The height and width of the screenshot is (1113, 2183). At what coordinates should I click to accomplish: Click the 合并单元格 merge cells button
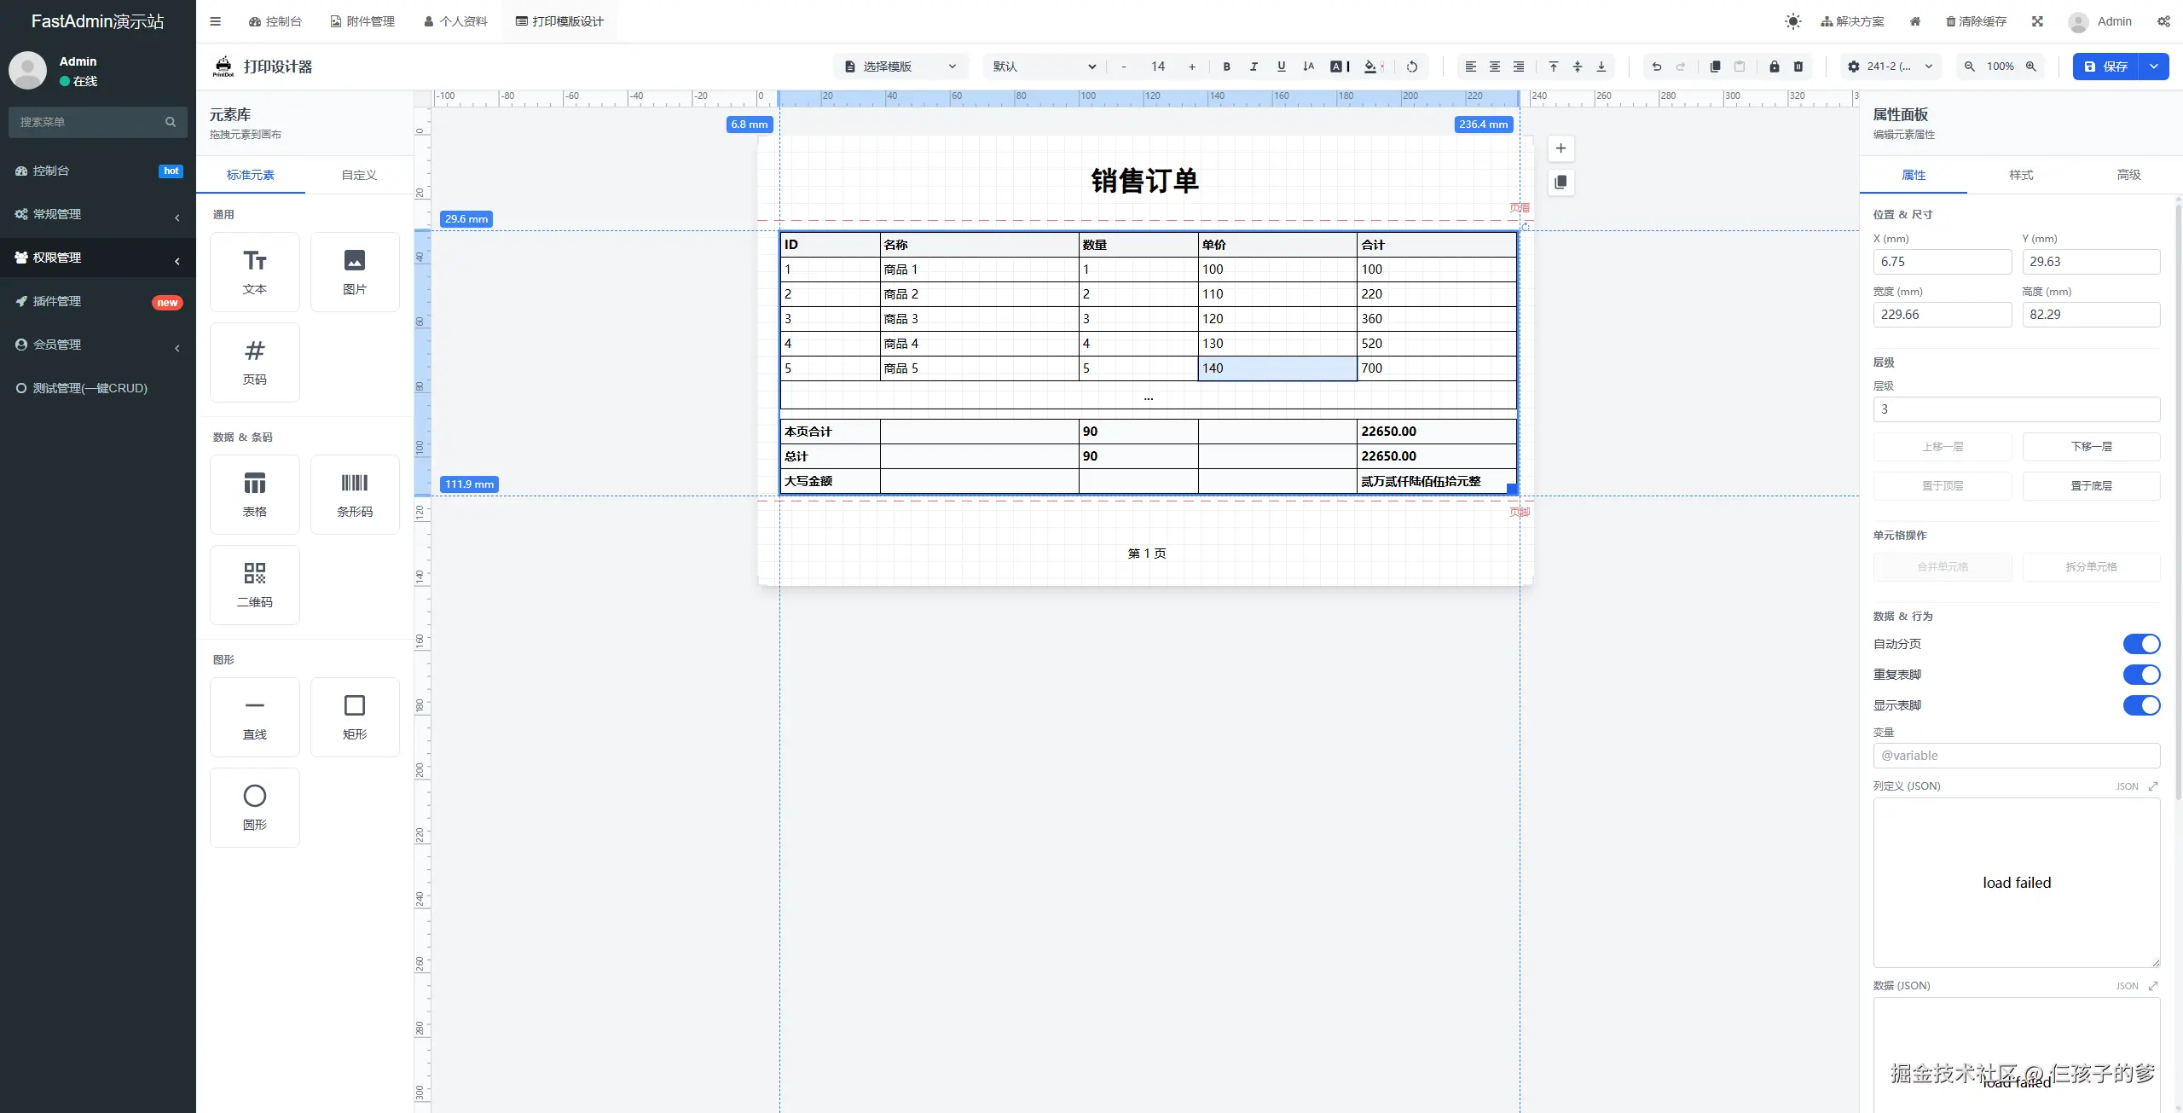click(x=1943, y=566)
